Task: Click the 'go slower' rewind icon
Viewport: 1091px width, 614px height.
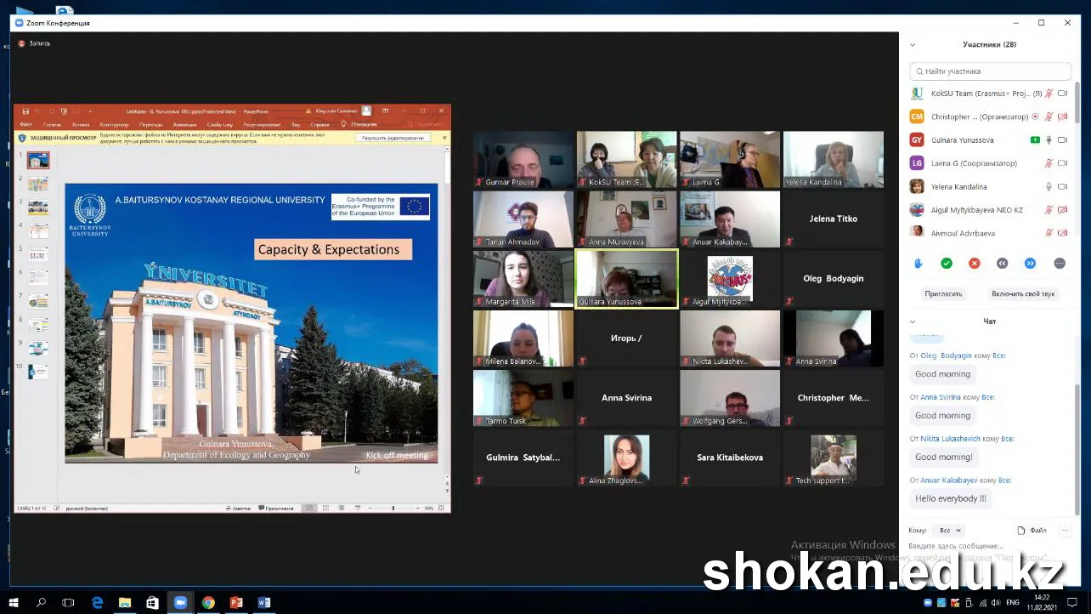Action: tap(1002, 264)
